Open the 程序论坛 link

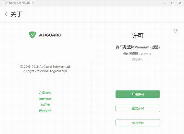(45, 111)
